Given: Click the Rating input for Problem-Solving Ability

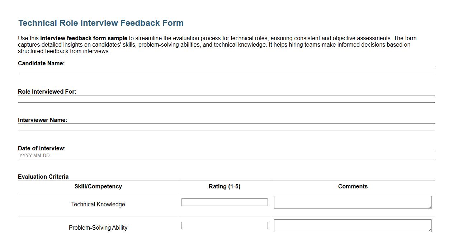Looking at the screenshot, I should (225, 225).
